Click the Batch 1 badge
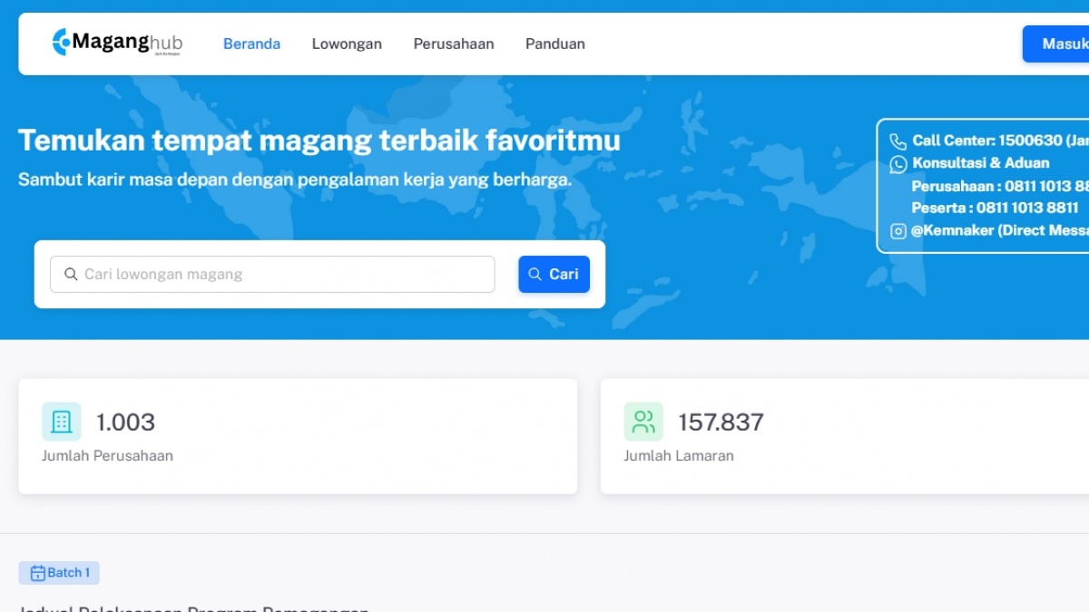The height and width of the screenshot is (612, 1089). [x=59, y=573]
